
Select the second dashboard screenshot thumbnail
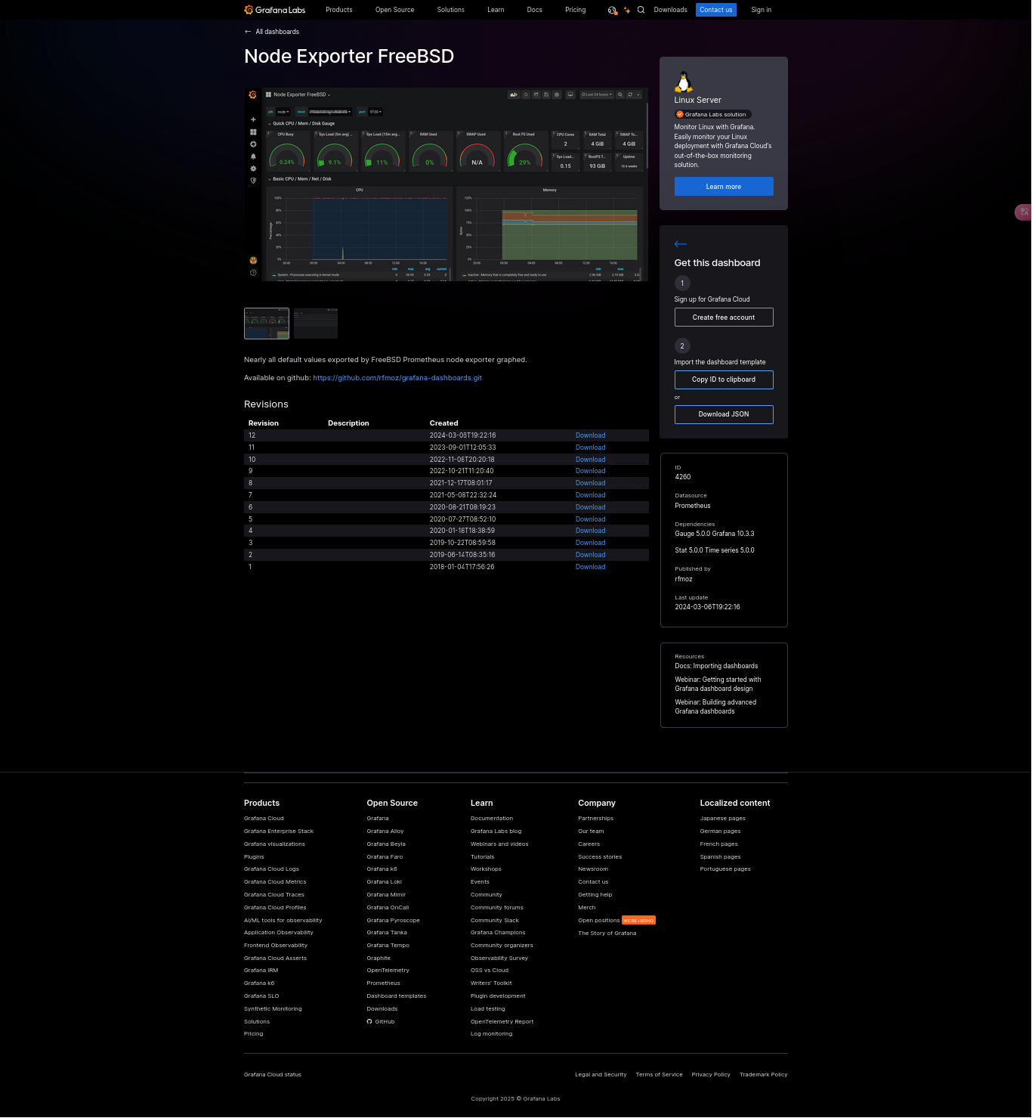point(316,324)
